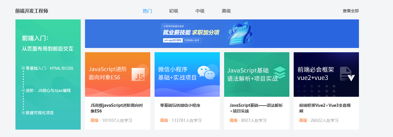393x137 pixels.
Task: Open the 前端入门 learning path card
Action: tap(48, 74)
